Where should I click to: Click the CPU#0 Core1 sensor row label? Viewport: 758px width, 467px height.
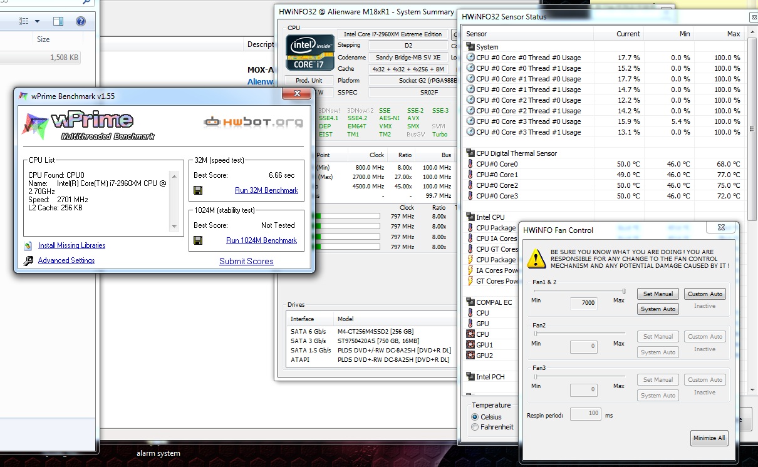[x=497, y=175]
